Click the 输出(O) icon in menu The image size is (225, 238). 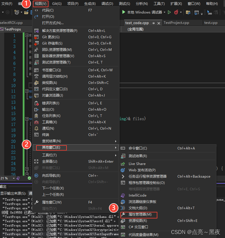pyautogui.click(x=36, y=110)
